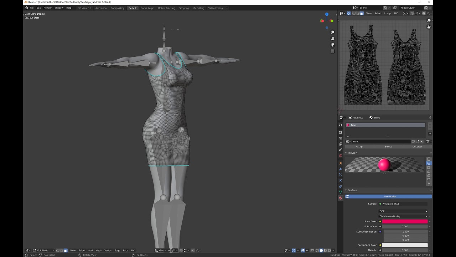This screenshot has width=456, height=257.
Task: Click the fake user shield icon for Front material
Action: click(x=413, y=141)
